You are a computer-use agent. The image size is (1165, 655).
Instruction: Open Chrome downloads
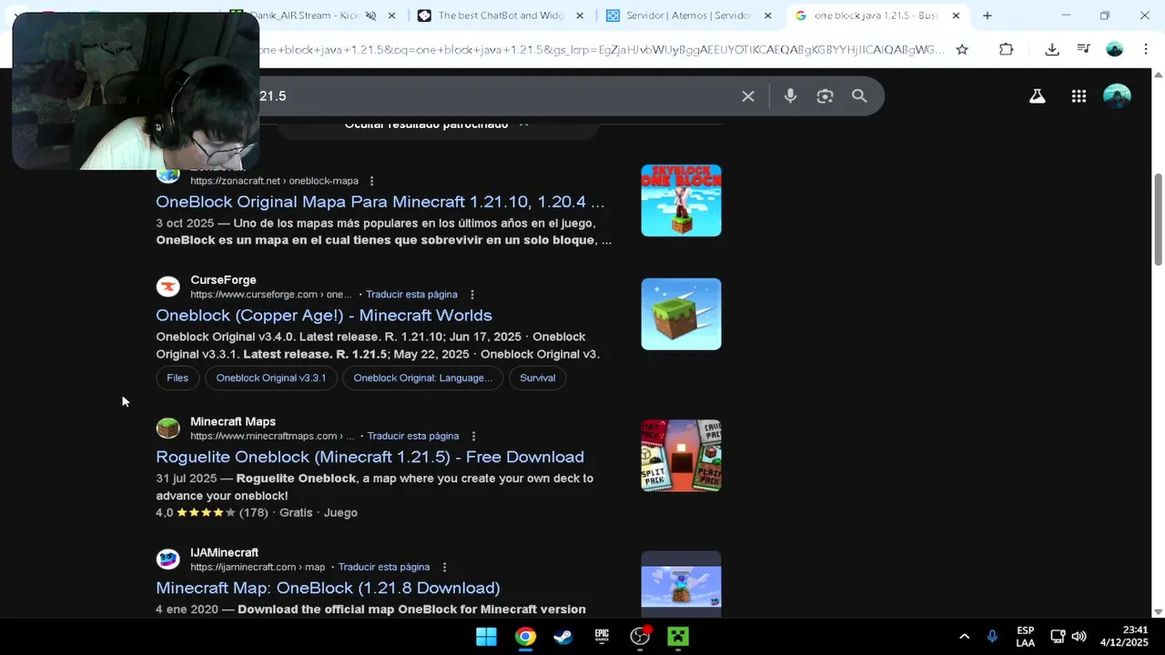coord(1052,49)
